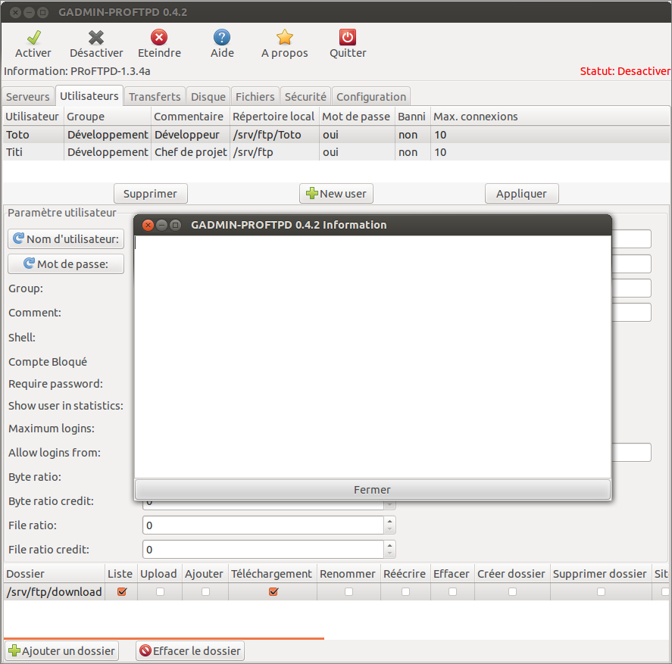Increase the File ratio spinner value
672x664 pixels.
pyautogui.click(x=389, y=522)
